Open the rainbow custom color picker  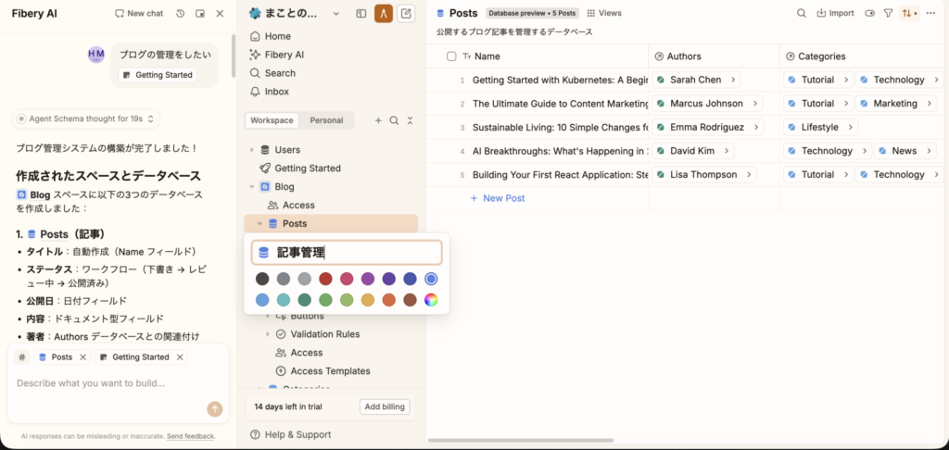pos(431,300)
